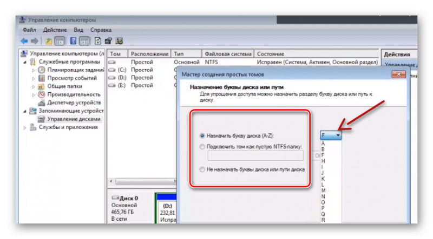Choose letter P in the dropdown list
This screenshot has height=239, width=433.
pos(323,208)
